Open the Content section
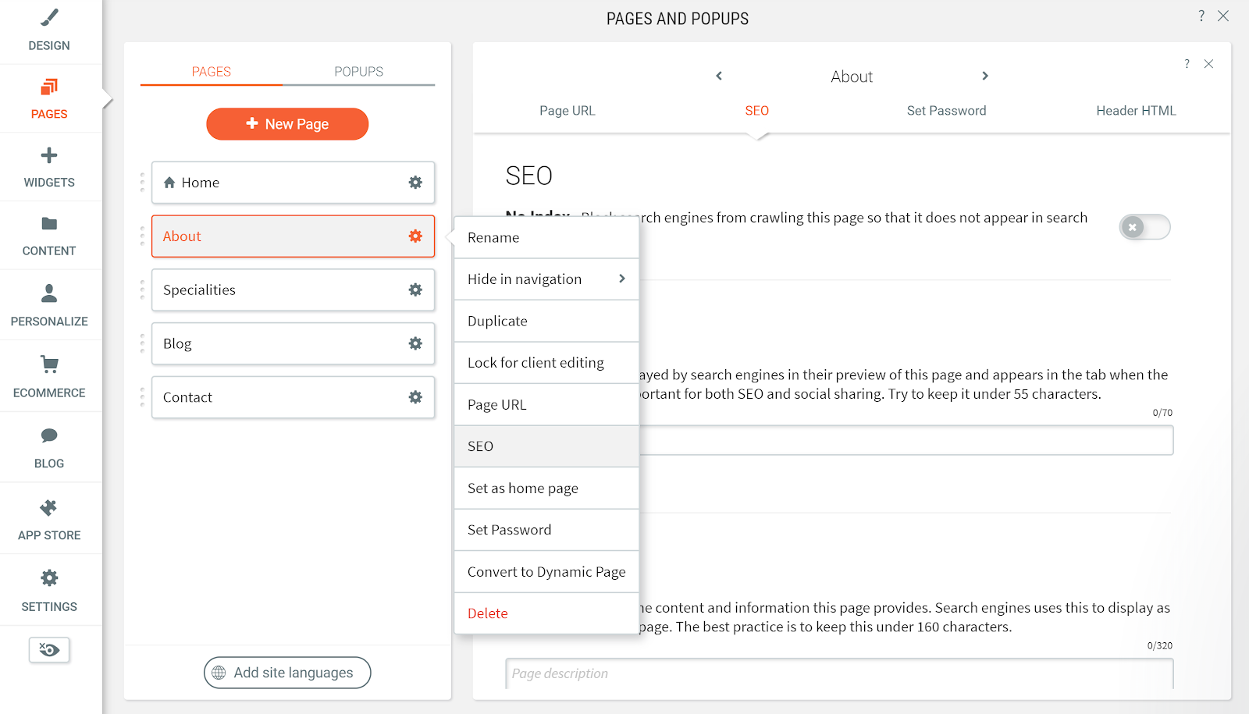This screenshot has height=714, width=1249. pyautogui.click(x=49, y=235)
